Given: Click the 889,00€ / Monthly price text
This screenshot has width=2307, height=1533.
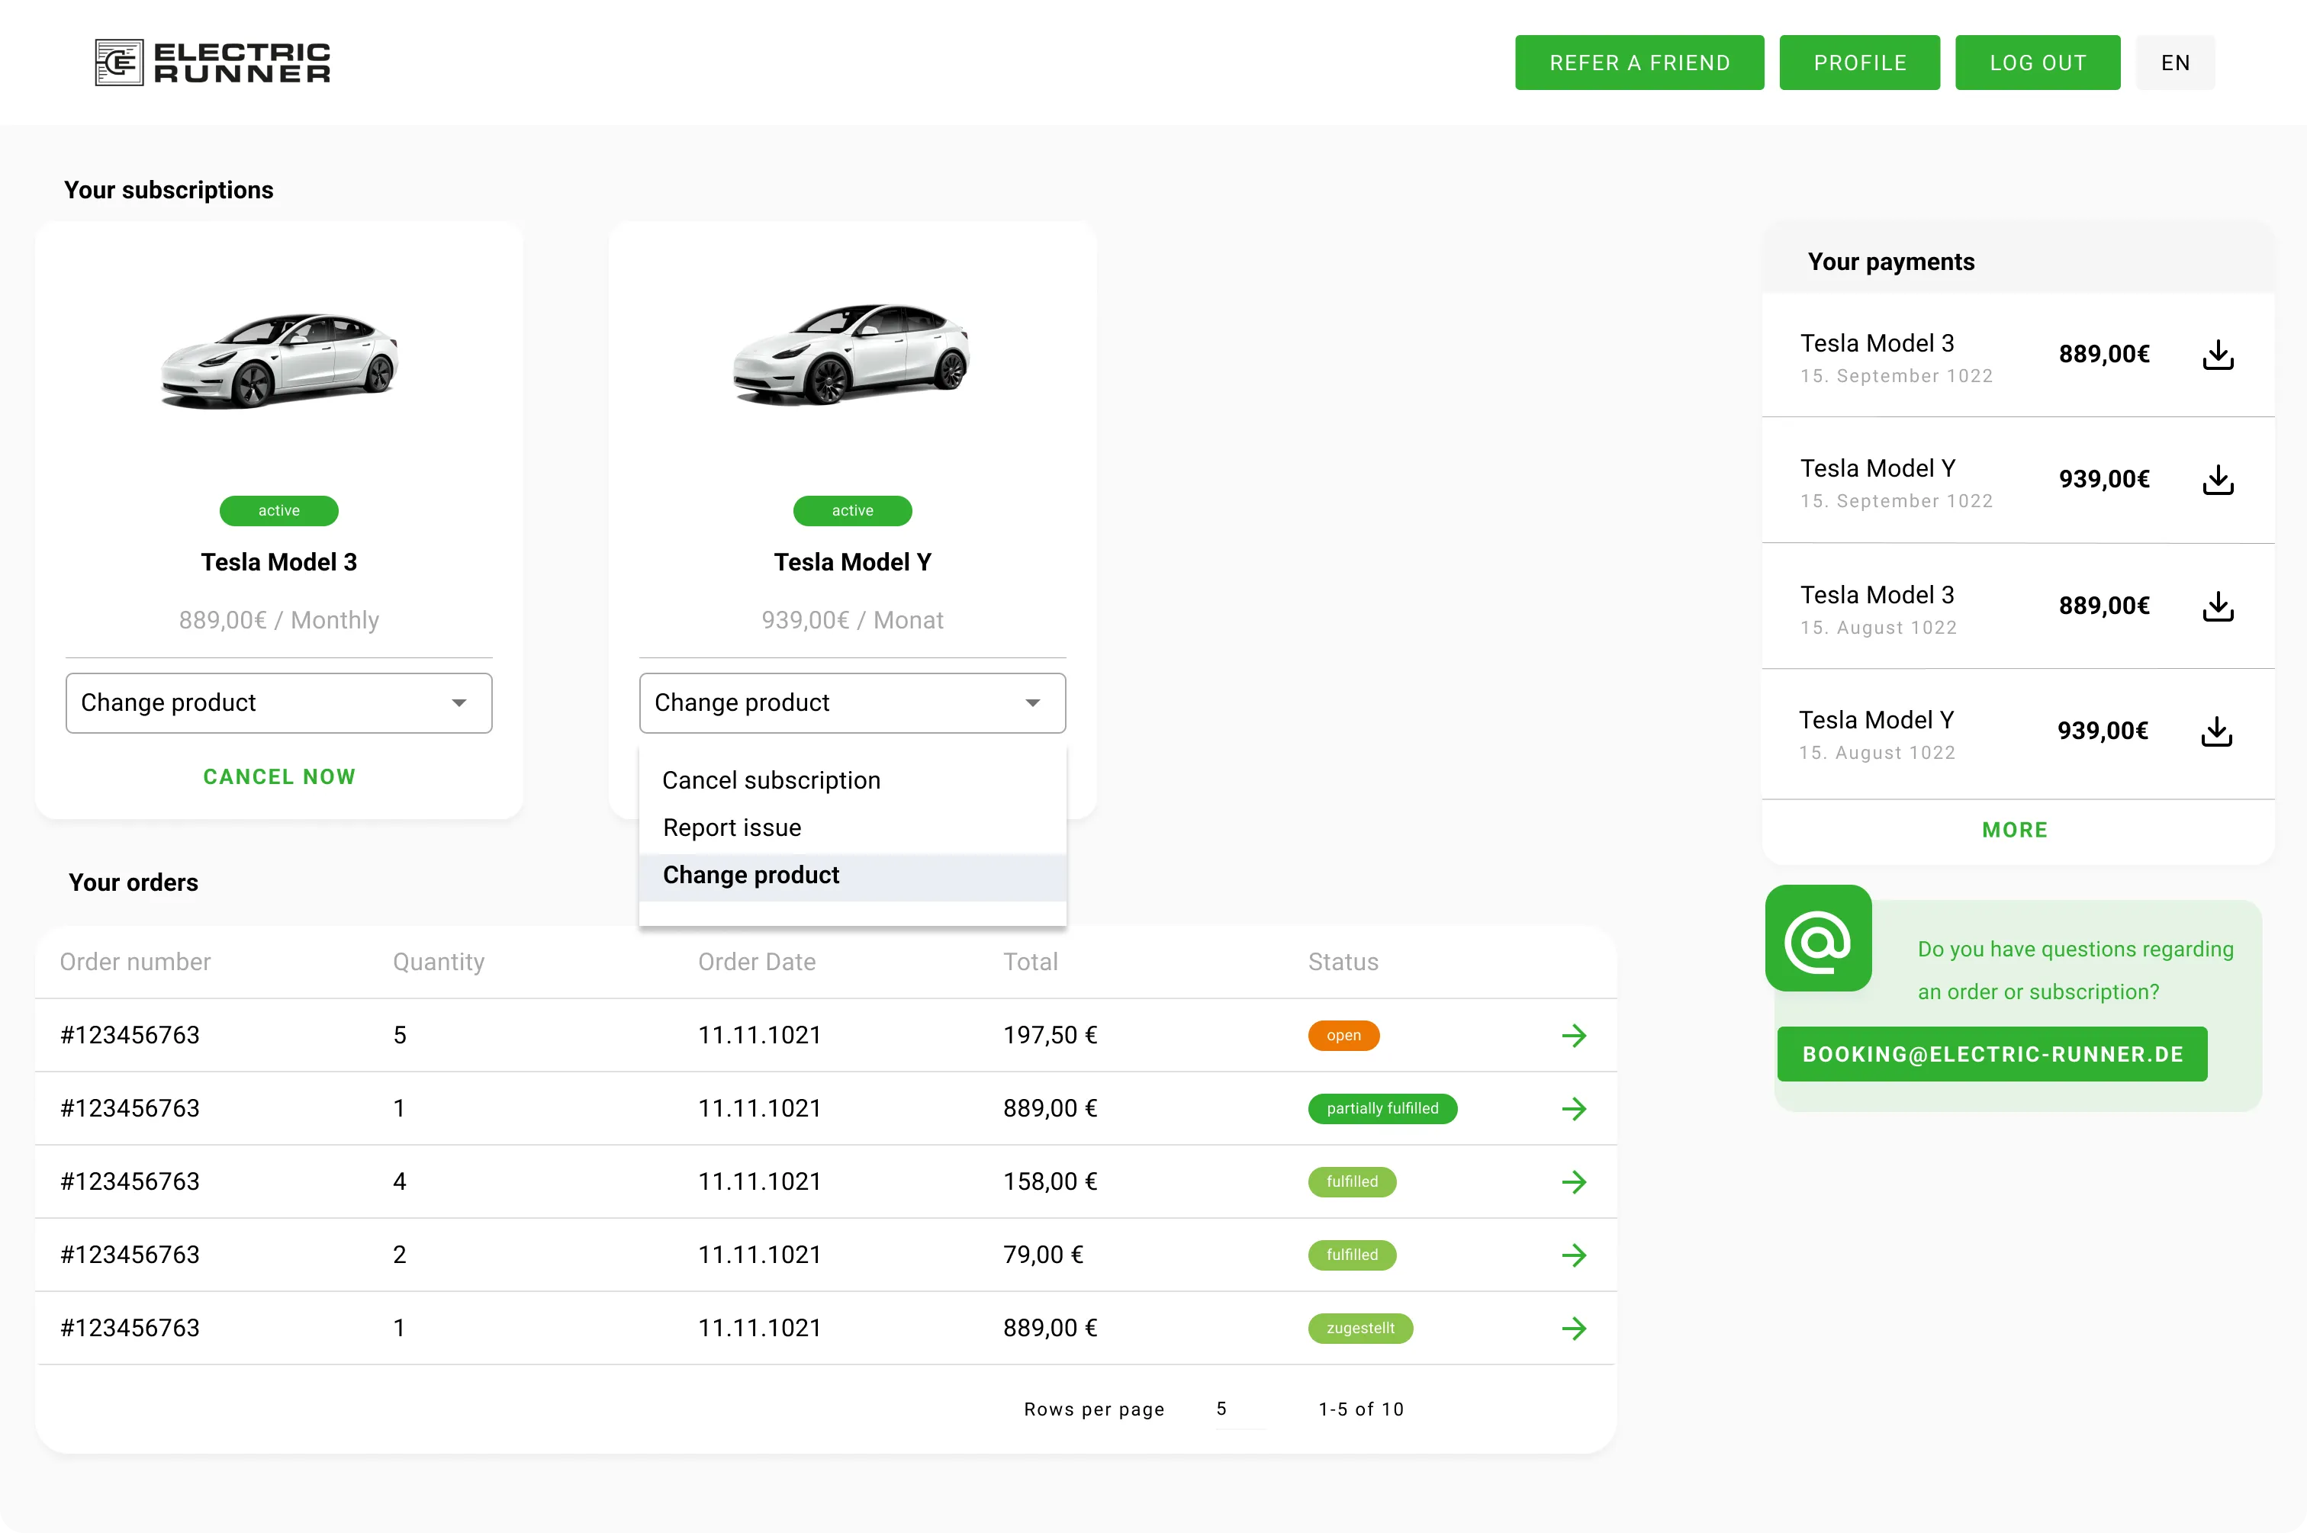Looking at the screenshot, I should [x=278, y=621].
